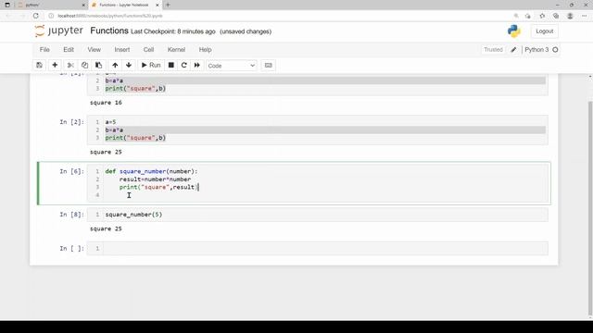Reload the page in the browser
The width and height of the screenshot is (593, 333).
tap(35, 16)
